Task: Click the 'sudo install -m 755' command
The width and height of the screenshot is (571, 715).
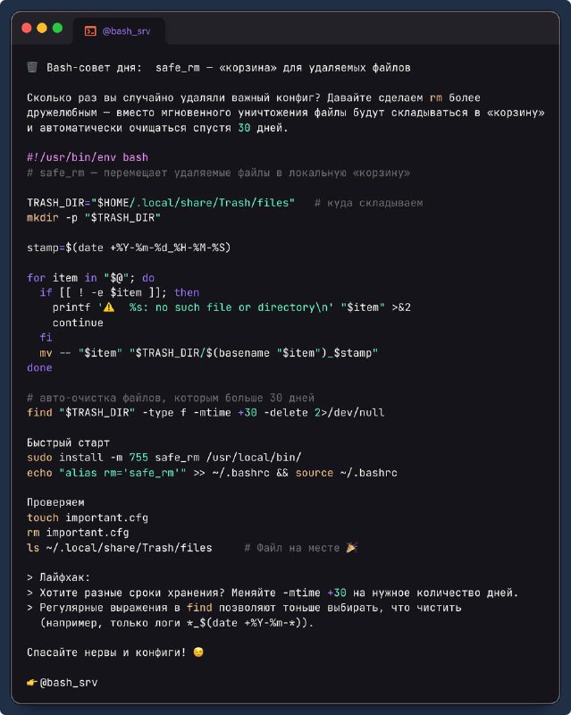Action: click(x=164, y=458)
